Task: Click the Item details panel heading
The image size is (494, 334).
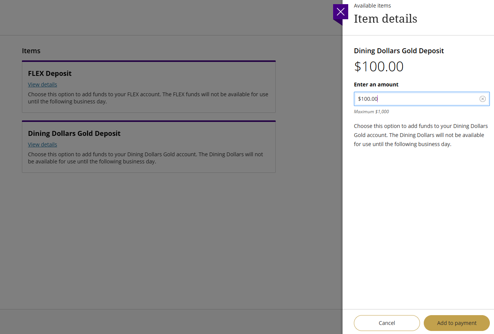Action: [386, 19]
